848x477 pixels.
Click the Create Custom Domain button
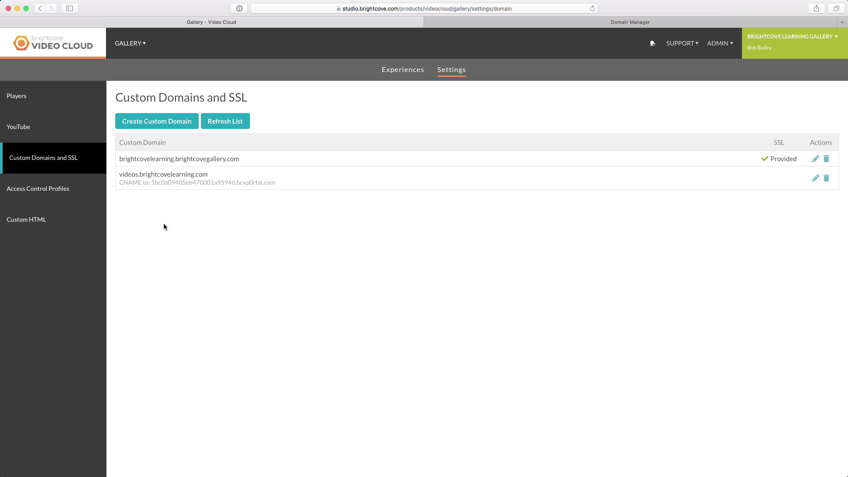157,121
